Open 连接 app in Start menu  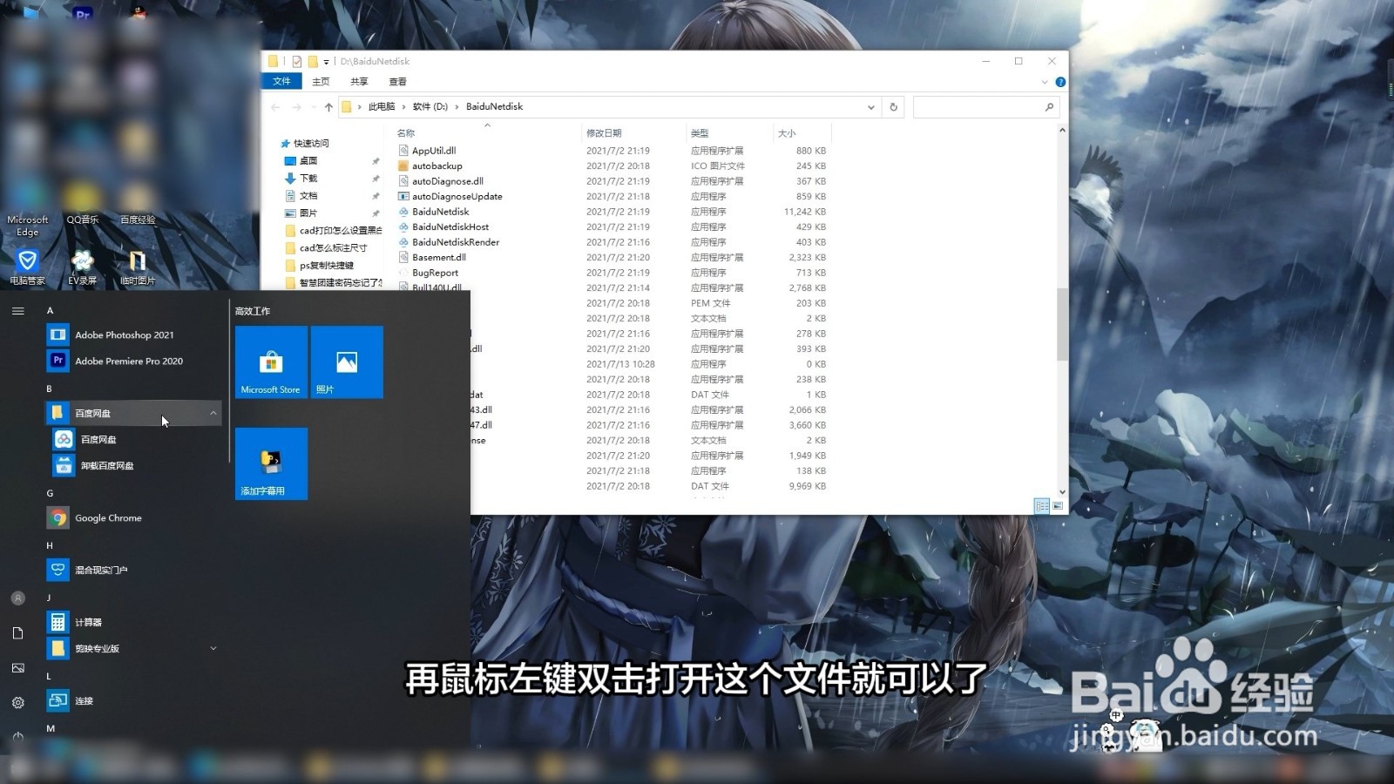[x=133, y=700]
